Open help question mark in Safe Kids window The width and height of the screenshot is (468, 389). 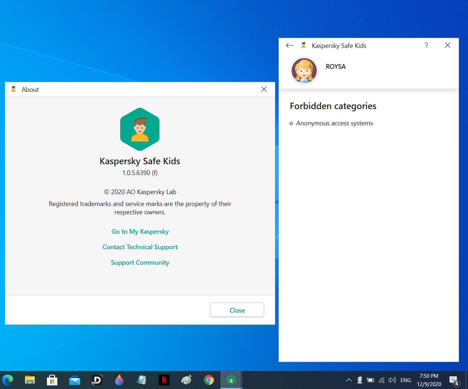coord(426,45)
